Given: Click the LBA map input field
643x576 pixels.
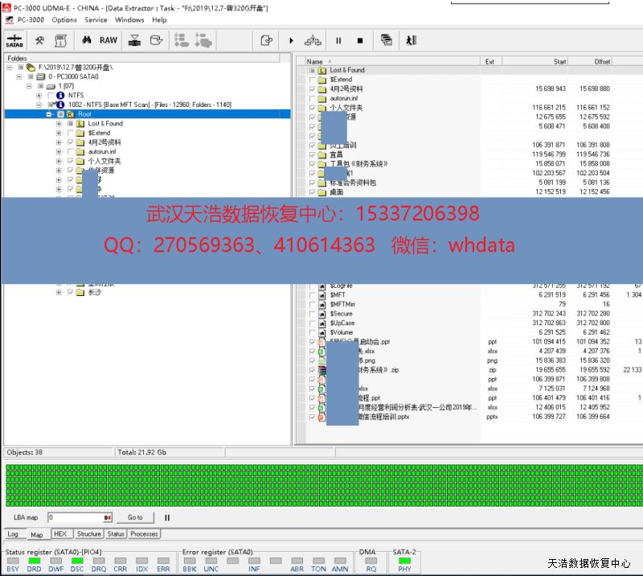Looking at the screenshot, I should [75, 517].
